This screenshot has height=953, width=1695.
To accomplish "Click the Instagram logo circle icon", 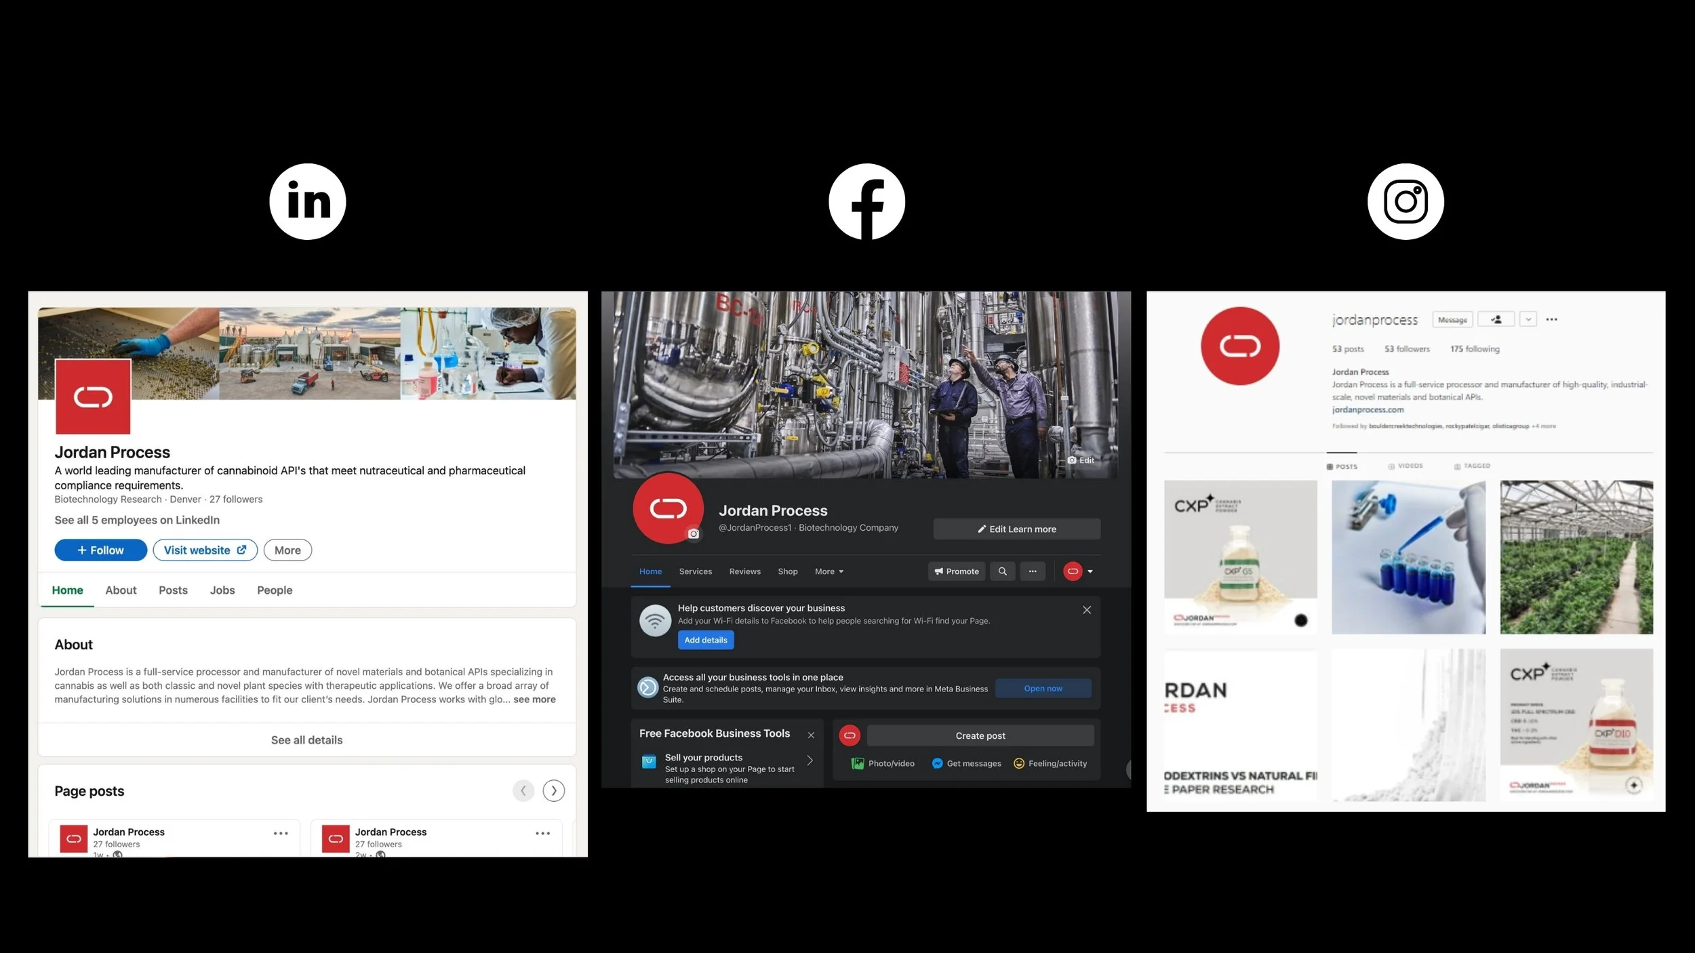I will pos(1405,201).
